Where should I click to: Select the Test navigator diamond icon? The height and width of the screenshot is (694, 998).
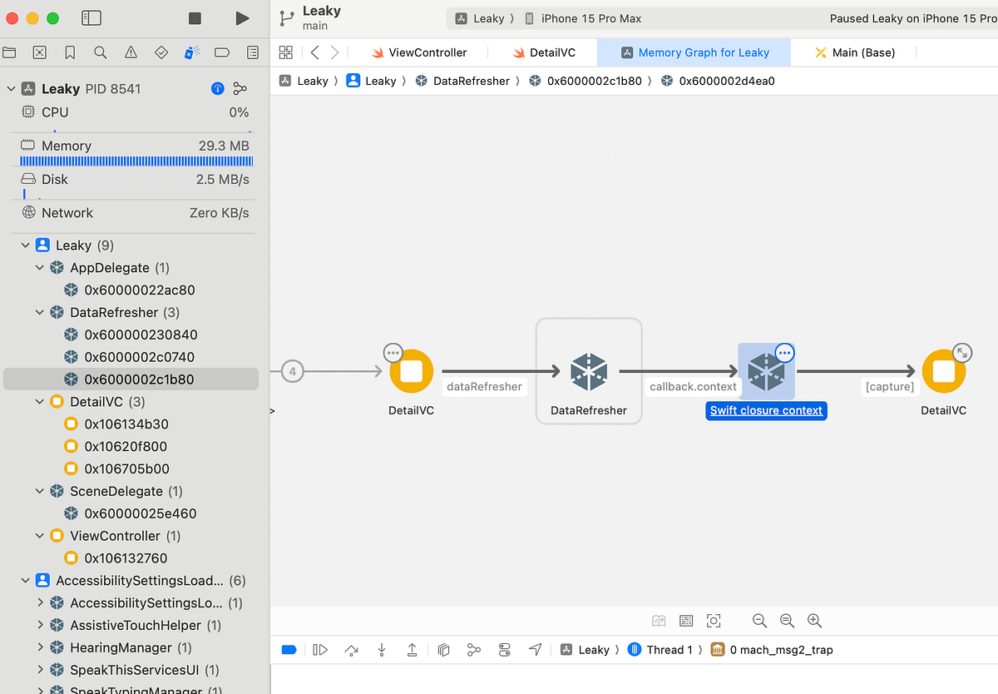tap(161, 52)
